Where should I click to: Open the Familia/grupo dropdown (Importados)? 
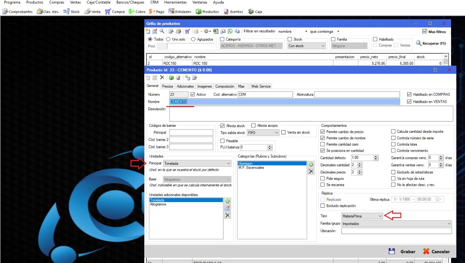(x=397, y=223)
